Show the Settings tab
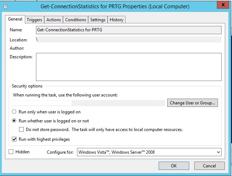The image size is (232, 176). click(98, 20)
